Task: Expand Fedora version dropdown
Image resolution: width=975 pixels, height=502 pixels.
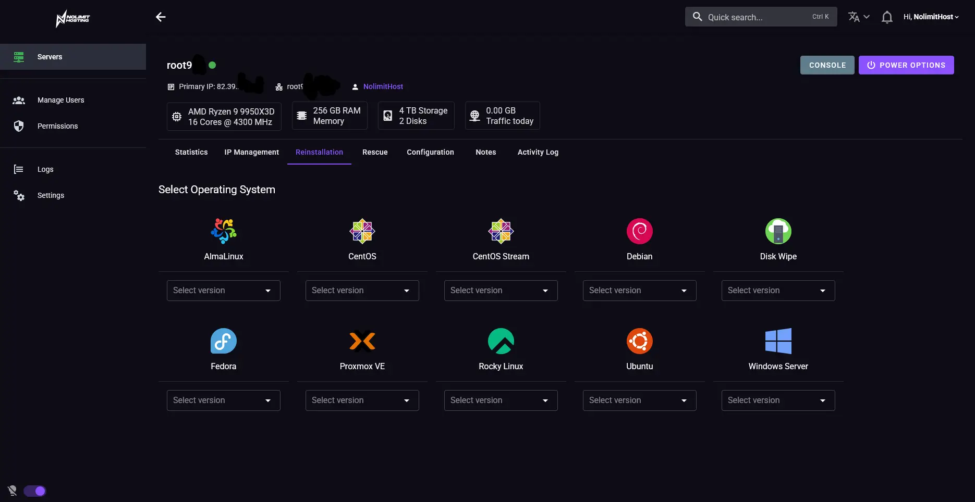Action: pyautogui.click(x=224, y=400)
